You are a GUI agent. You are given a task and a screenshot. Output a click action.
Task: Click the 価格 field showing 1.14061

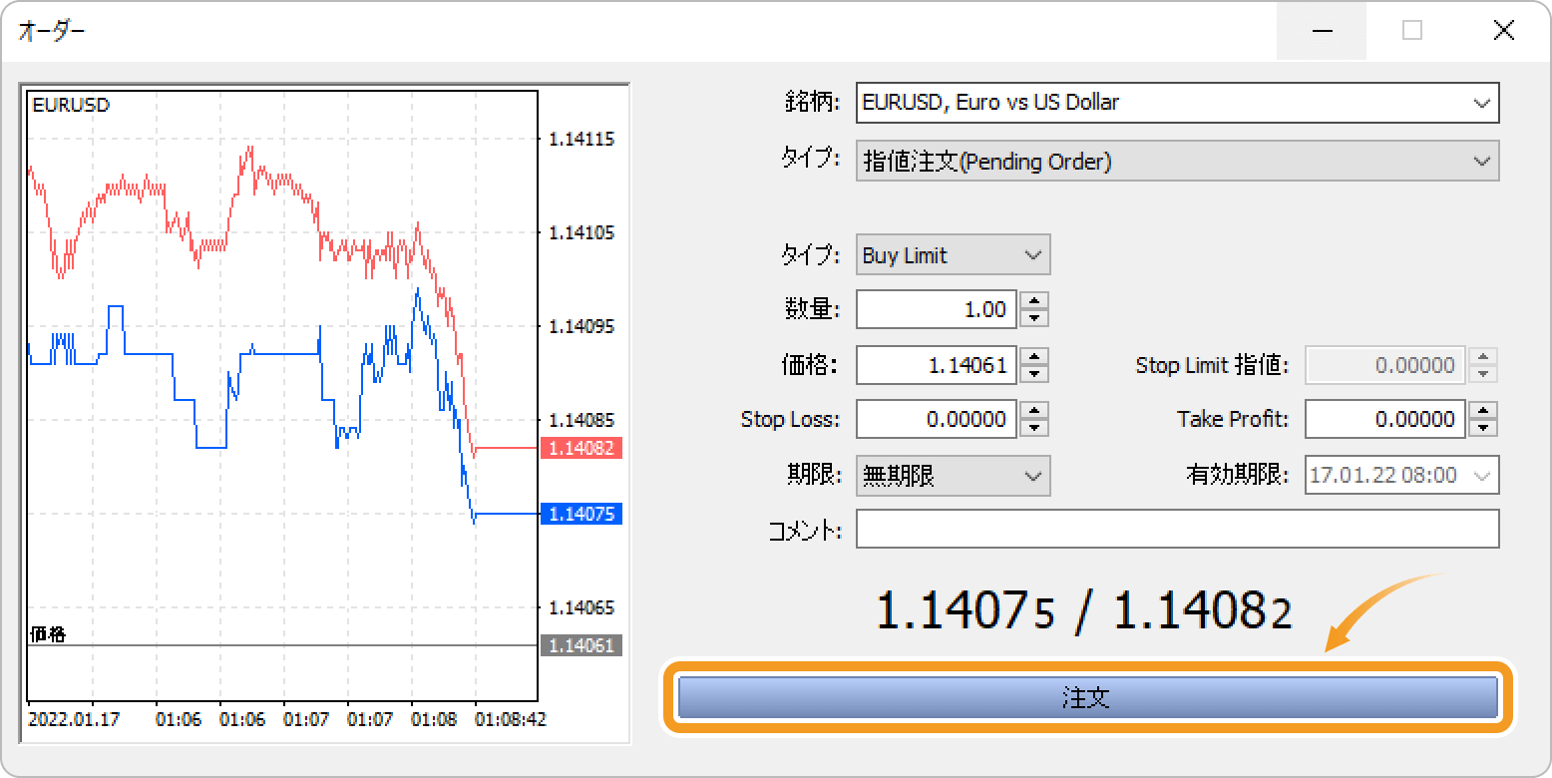pyautogui.click(x=937, y=365)
